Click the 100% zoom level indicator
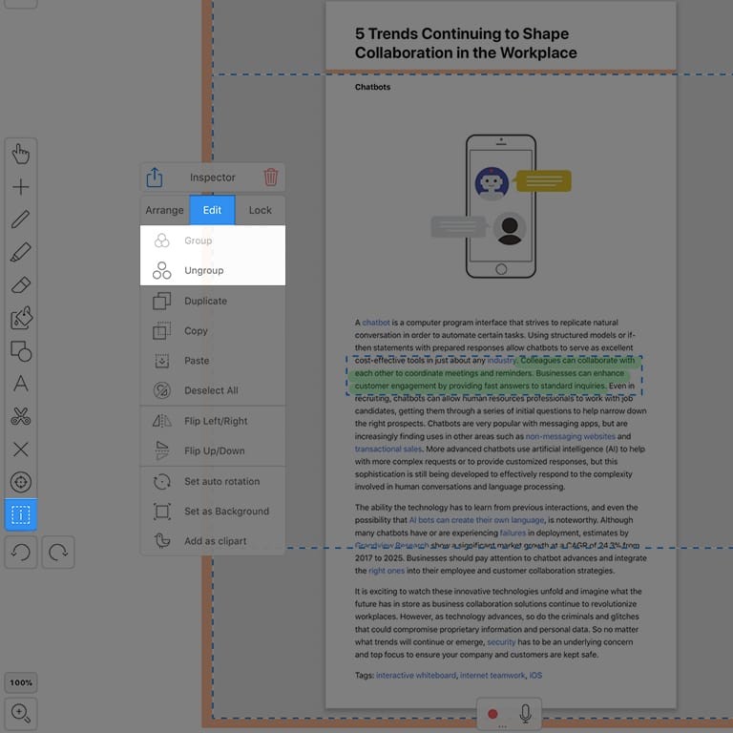Viewport: 733px width, 733px height. (21, 682)
